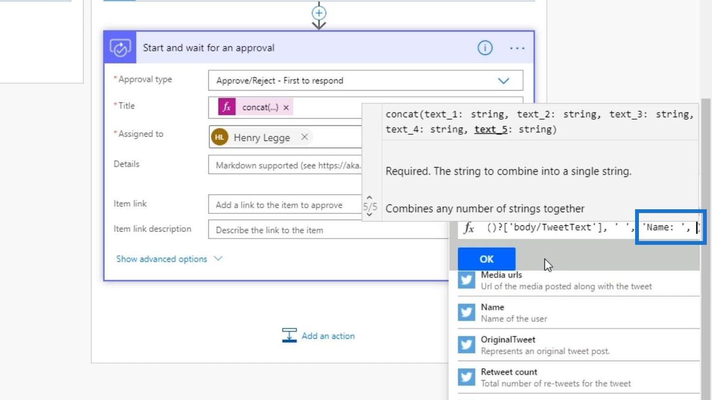
Task: Click the Details markdown input field
Action: coord(285,165)
